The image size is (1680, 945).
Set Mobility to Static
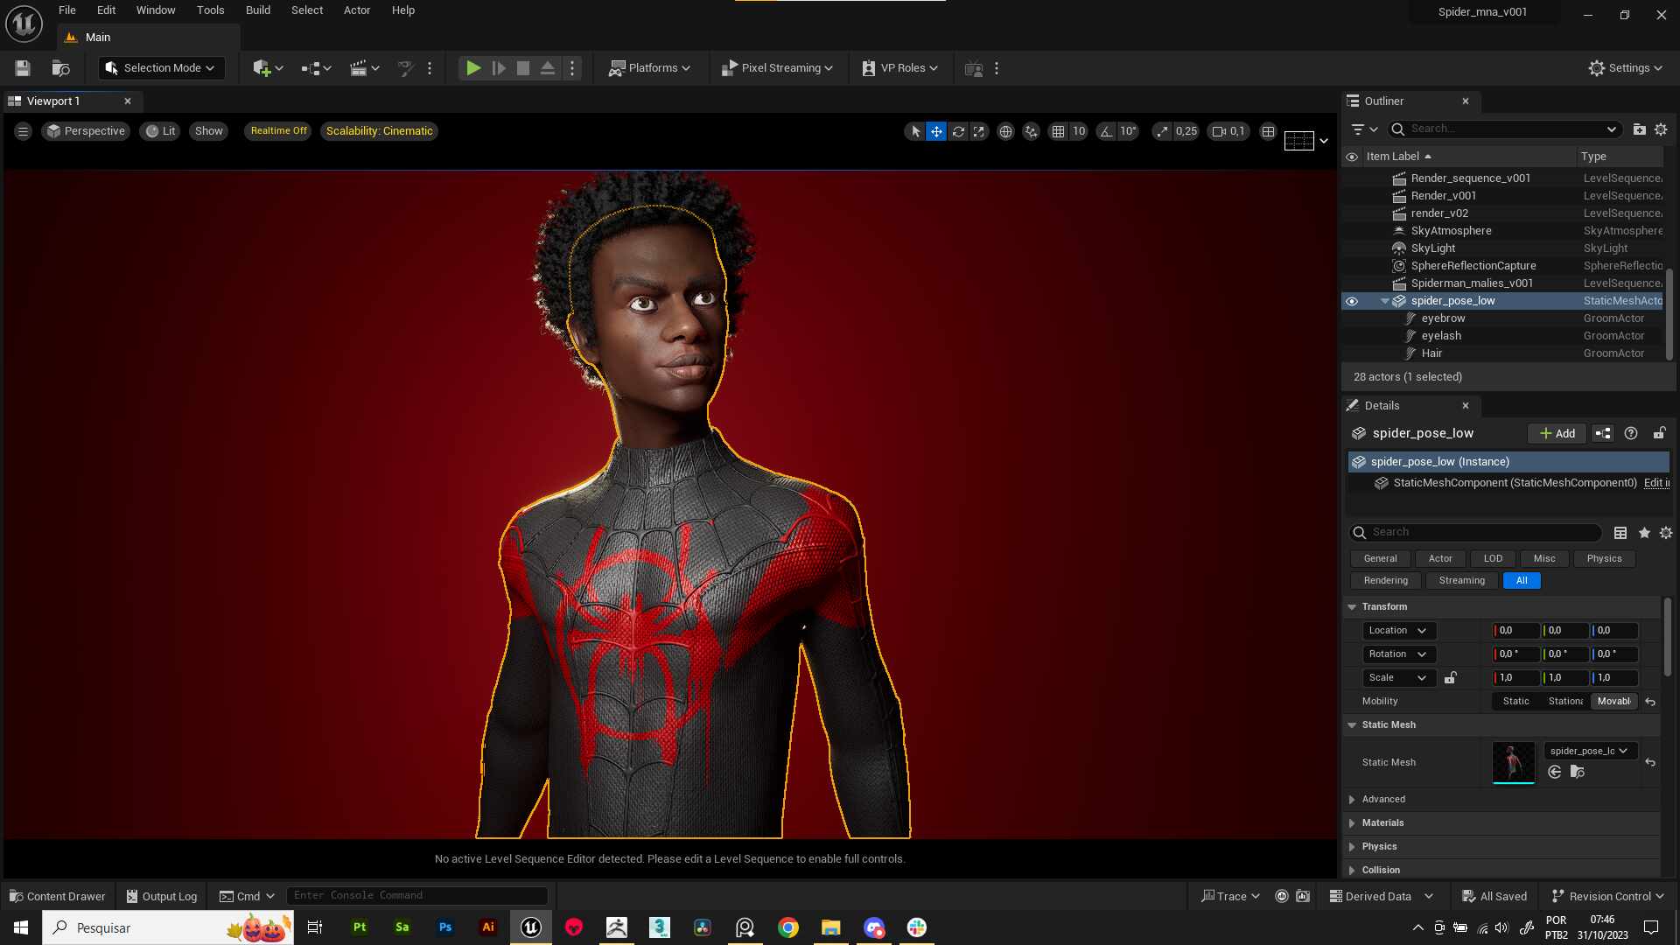[x=1515, y=702]
